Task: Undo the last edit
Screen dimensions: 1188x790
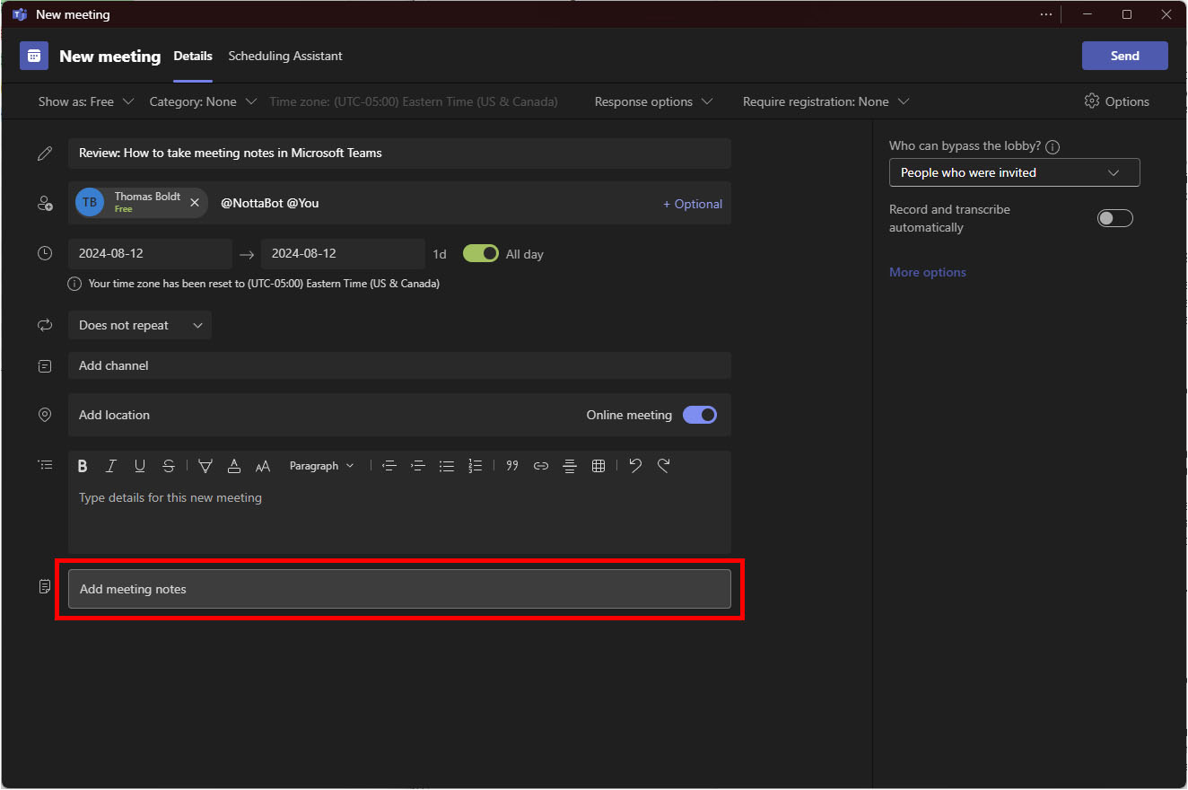Action: click(x=635, y=466)
